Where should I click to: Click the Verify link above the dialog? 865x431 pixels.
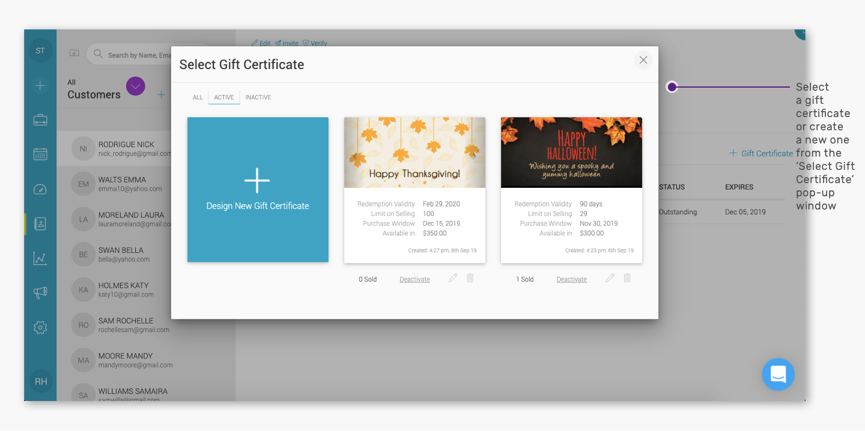point(315,43)
